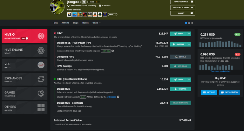Click the HBD price bar chart
Screen dimensions: 244x131
coord(216,67)
